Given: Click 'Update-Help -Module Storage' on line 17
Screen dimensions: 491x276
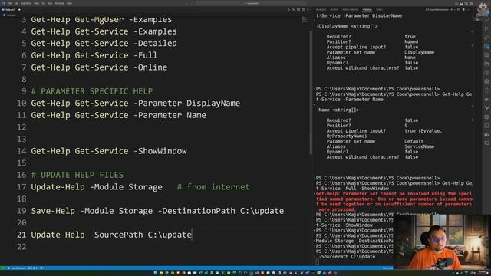Looking at the screenshot, I should (97, 187).
